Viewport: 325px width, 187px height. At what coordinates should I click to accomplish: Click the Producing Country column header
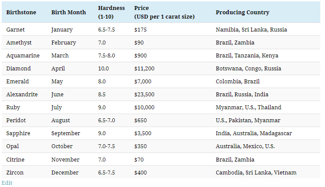click(x=242, y=13)
